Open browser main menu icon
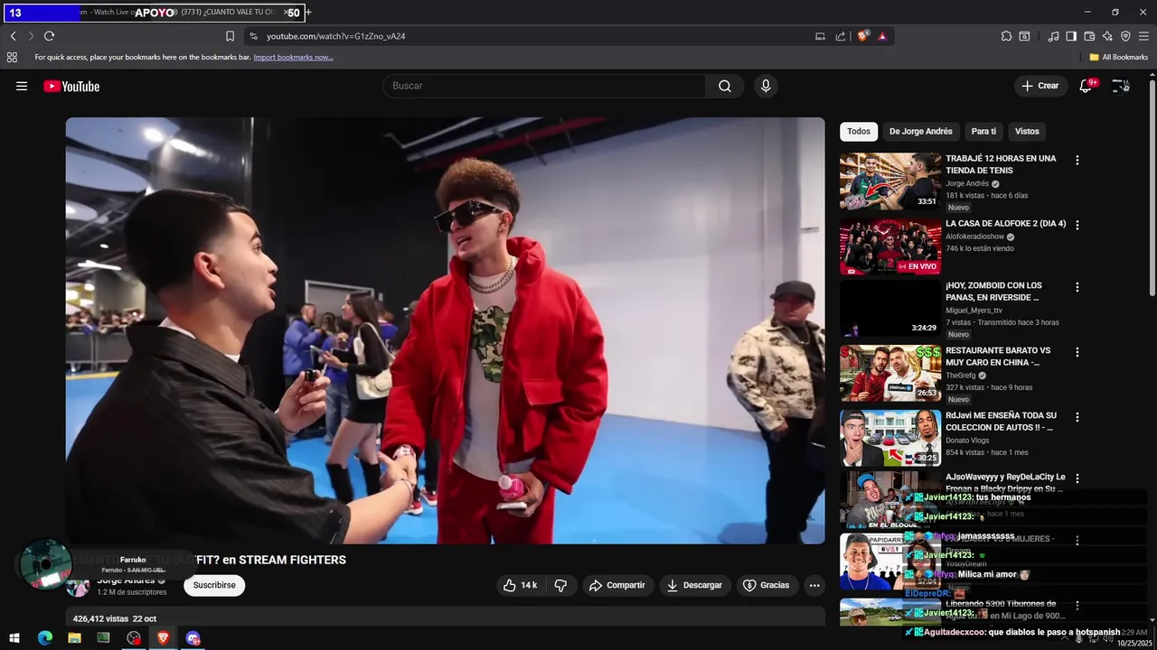Viewport: 1157px width, 650px height. [1143, 36]
